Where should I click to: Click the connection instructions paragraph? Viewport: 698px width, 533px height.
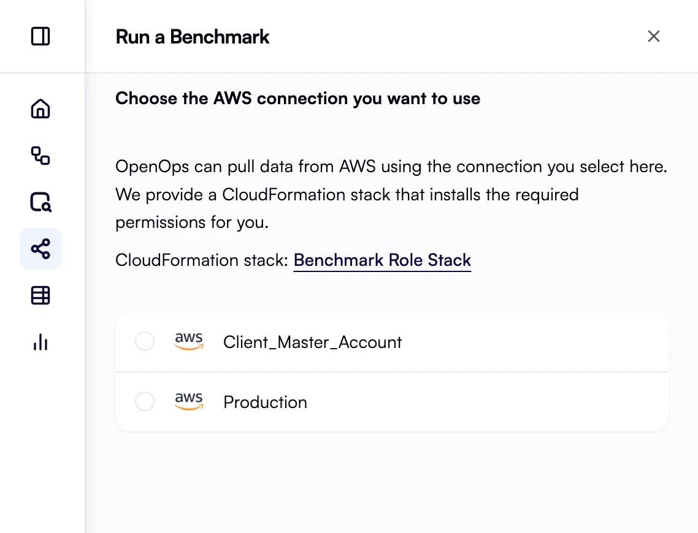[x=391, y=194]
